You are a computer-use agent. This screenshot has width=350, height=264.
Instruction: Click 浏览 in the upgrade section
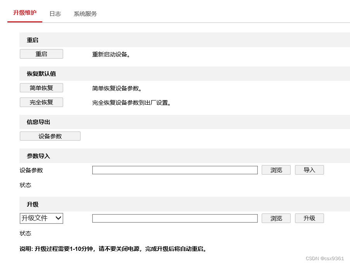coord(276,218)
